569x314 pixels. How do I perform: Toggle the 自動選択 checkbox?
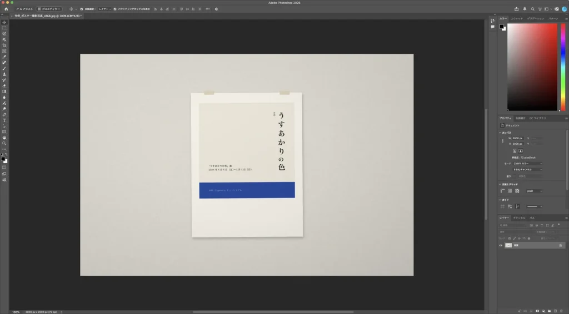tap(81, 9)
